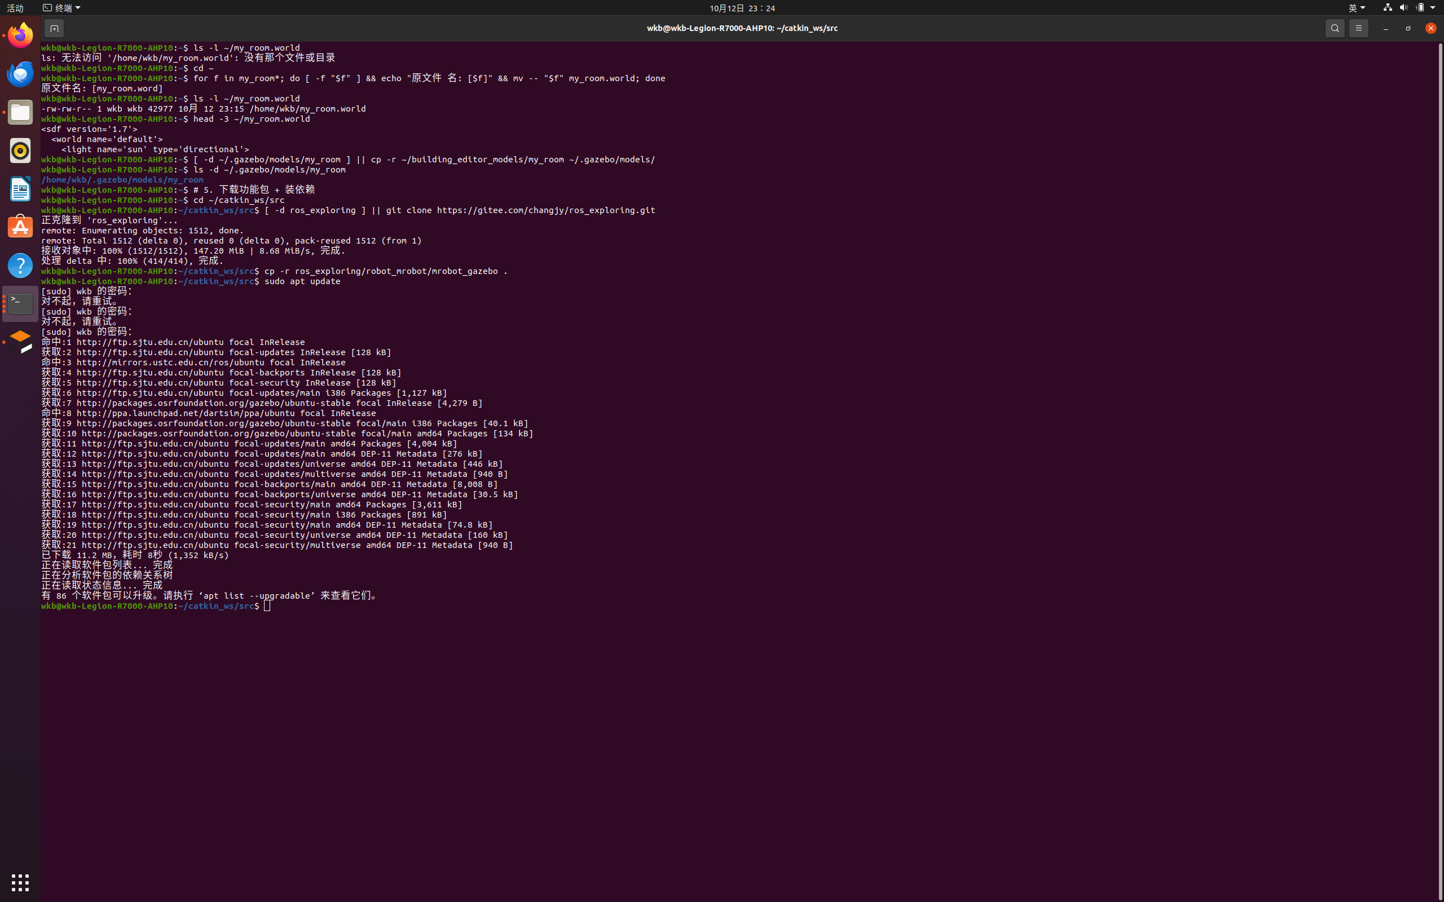Open a new terminal tab
This screenshot has width=1444, height=902.
tap(54, 28)
